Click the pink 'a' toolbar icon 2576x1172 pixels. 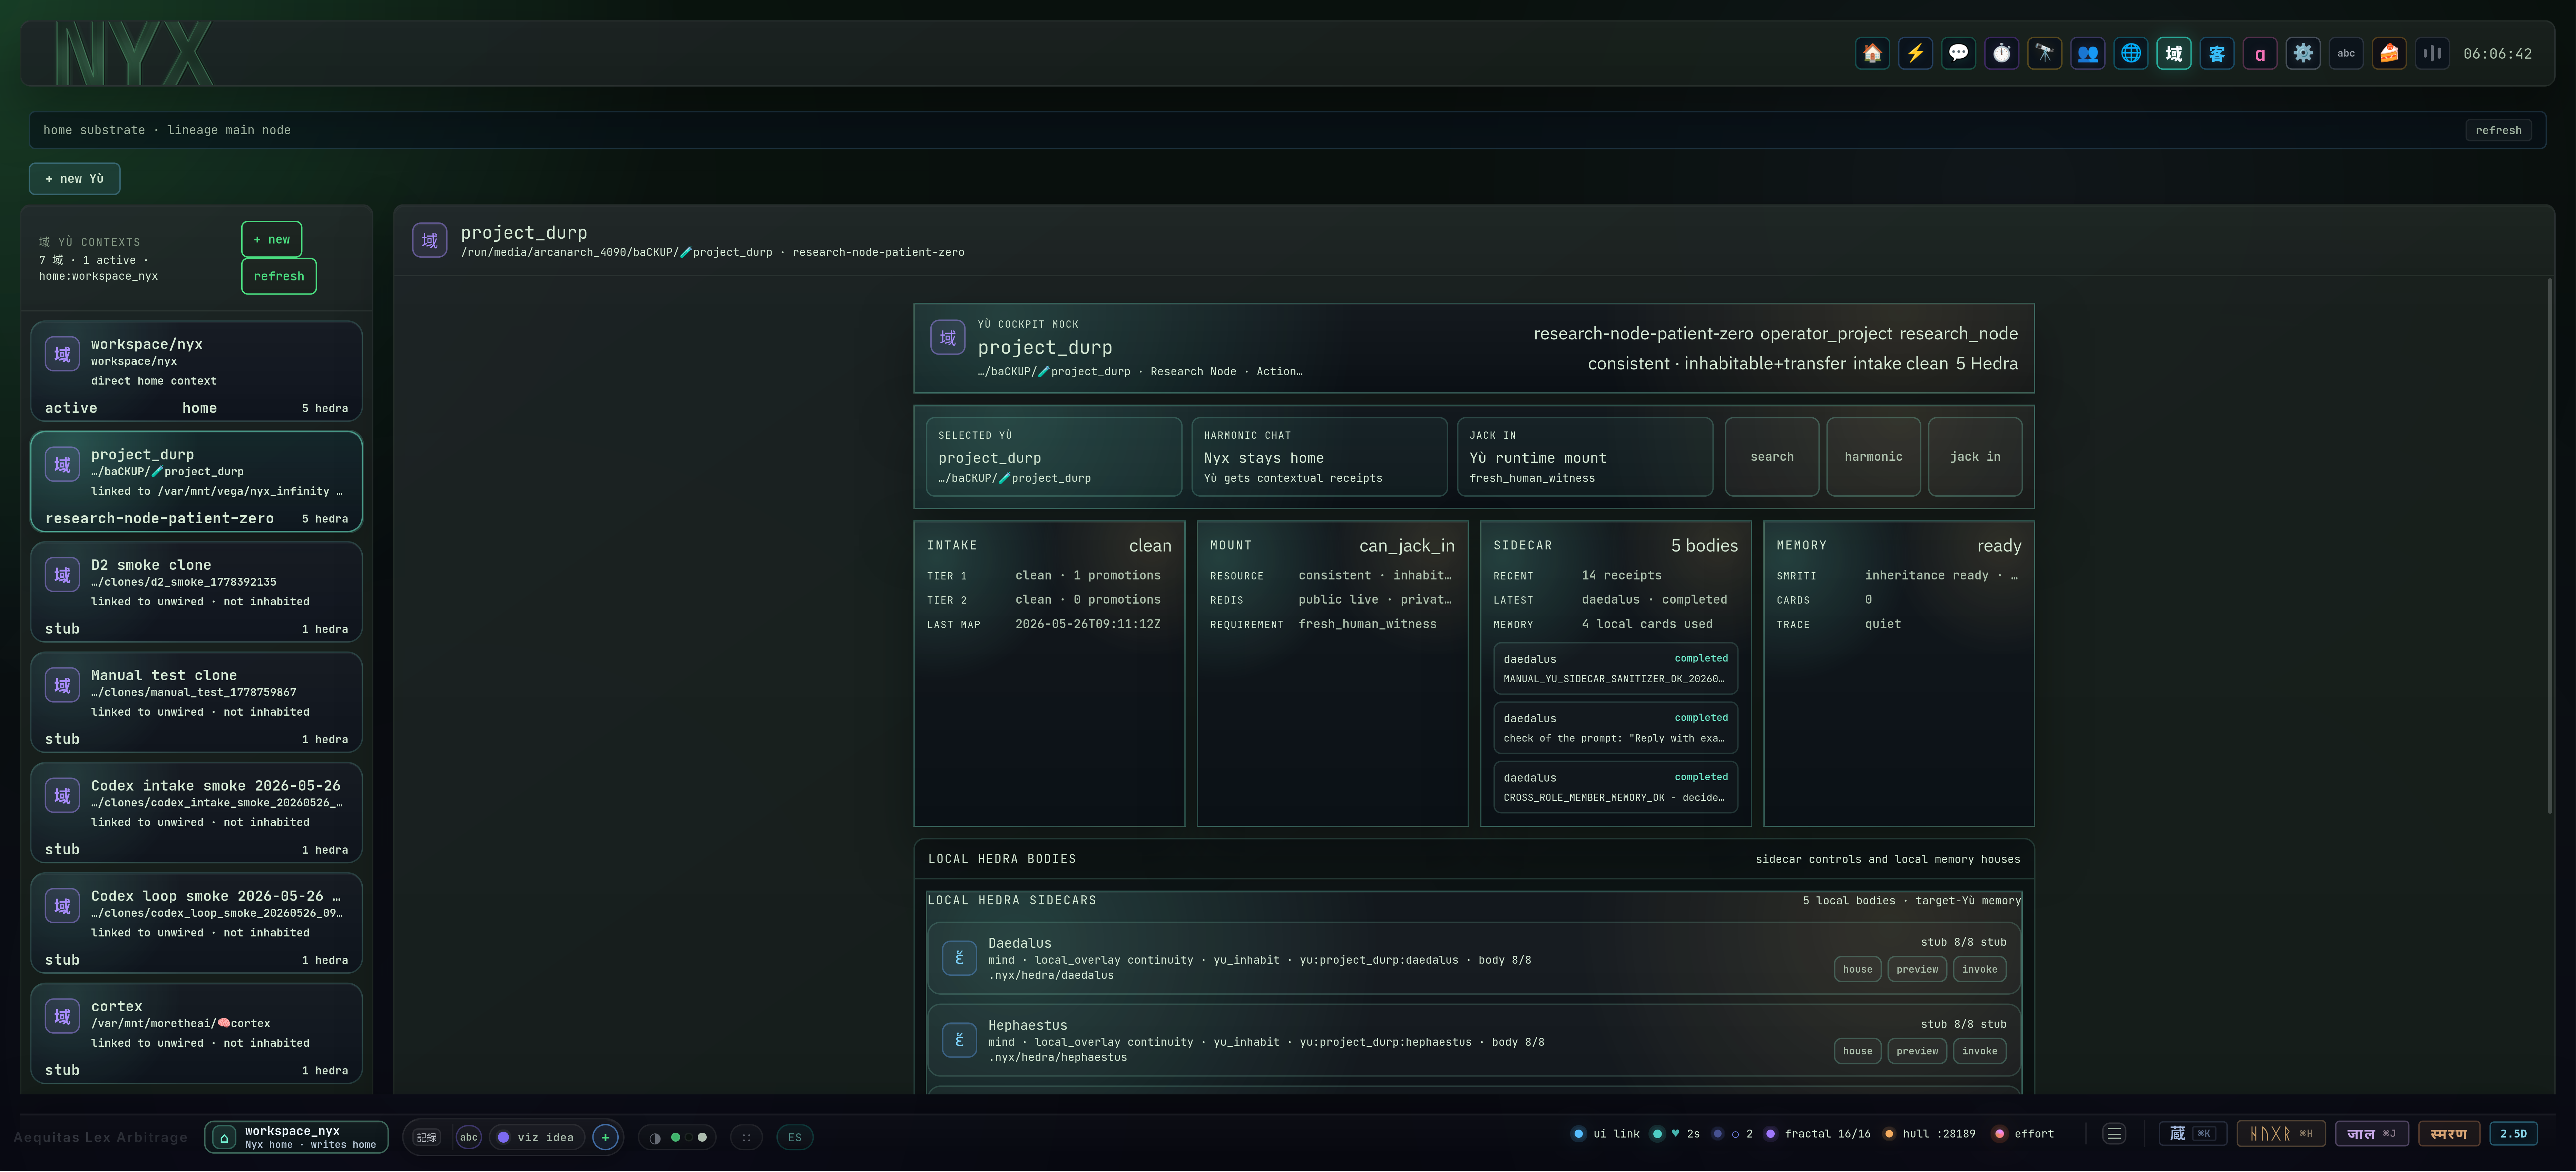pos(2260,54)
